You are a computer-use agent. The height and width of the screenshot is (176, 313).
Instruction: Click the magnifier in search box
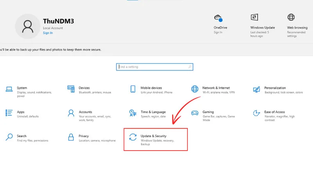pos(190,67)
